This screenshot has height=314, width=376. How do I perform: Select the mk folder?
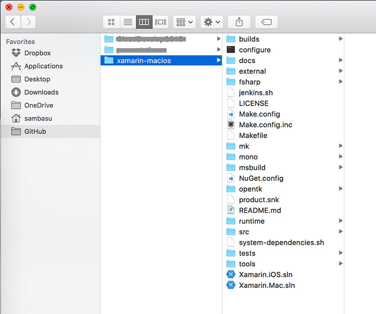283,146
